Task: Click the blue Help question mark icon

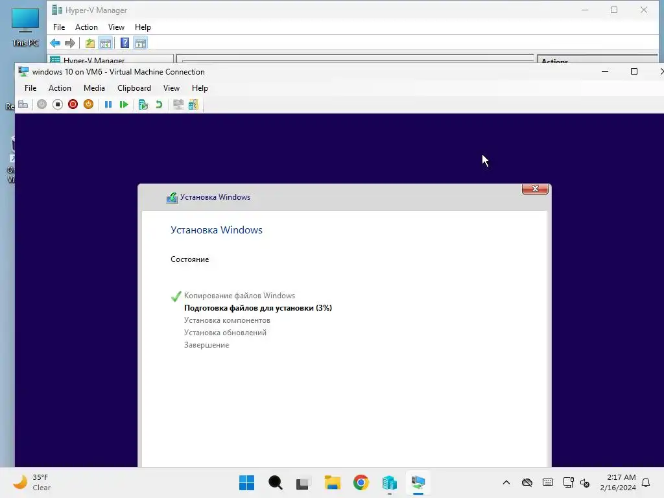Action: click(x=124, y=43)
